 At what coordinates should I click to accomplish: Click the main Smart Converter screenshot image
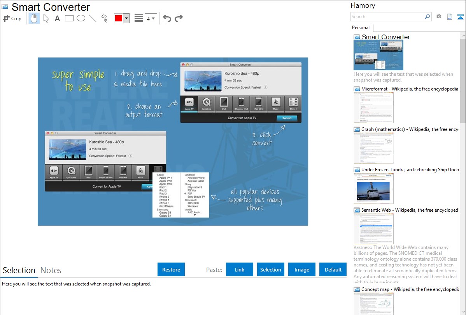(x=173, y=141)
